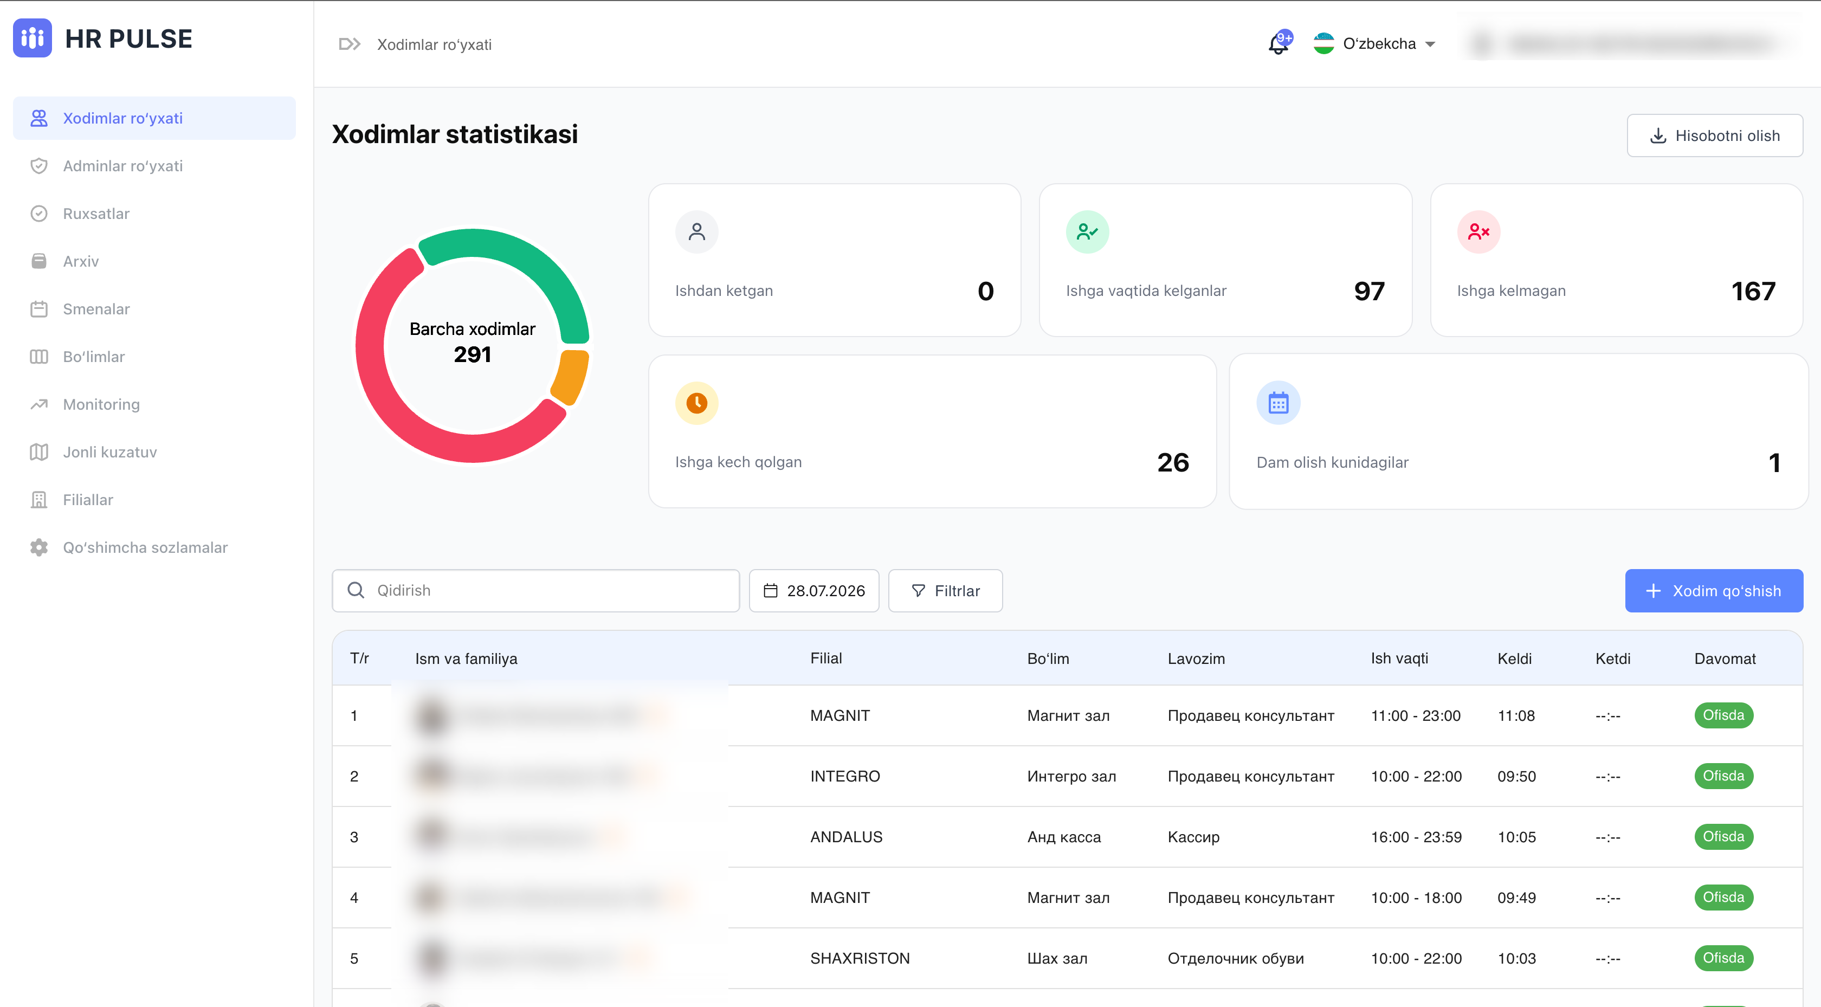Click the Xodimlar ro'yxati breadcrumb text
1821x1007 pixels.
[x=434, y=44]
